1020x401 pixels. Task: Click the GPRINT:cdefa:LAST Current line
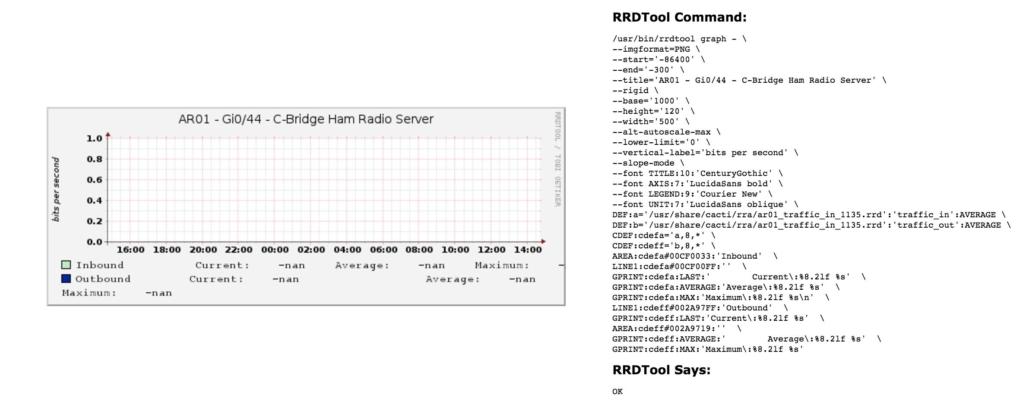click(x=739, y=277)
